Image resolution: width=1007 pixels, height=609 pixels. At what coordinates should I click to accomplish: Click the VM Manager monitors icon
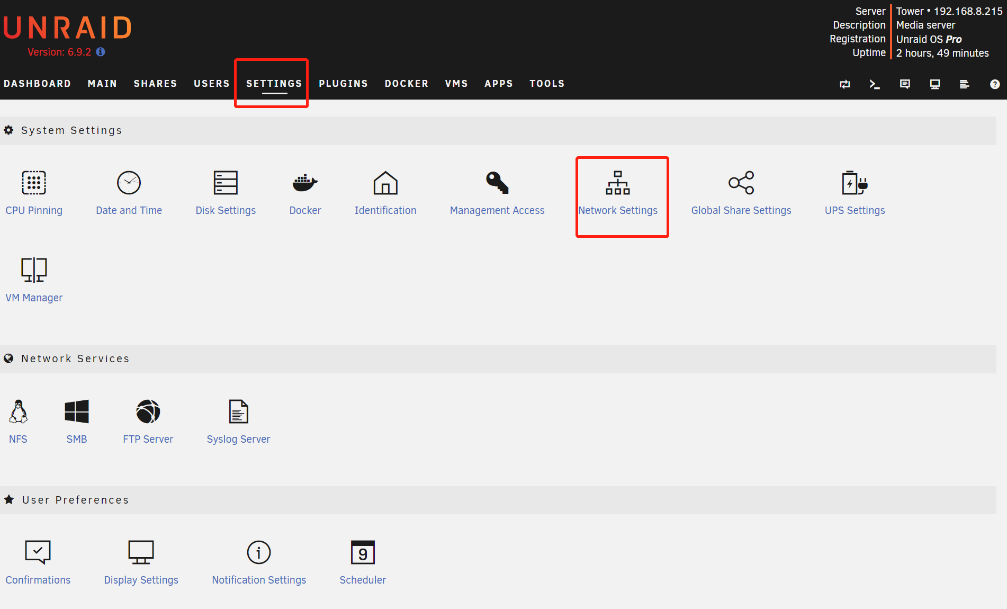pos(34,270)
